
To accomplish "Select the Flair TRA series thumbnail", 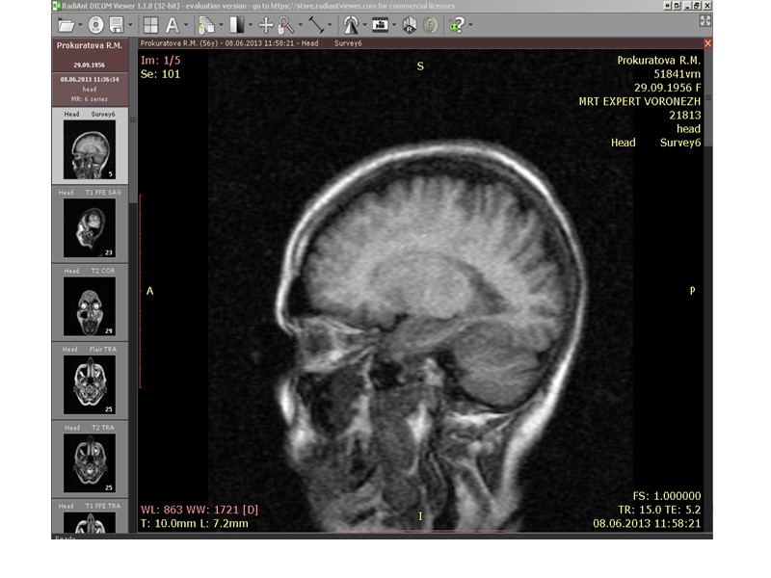I will coord(90,381).
